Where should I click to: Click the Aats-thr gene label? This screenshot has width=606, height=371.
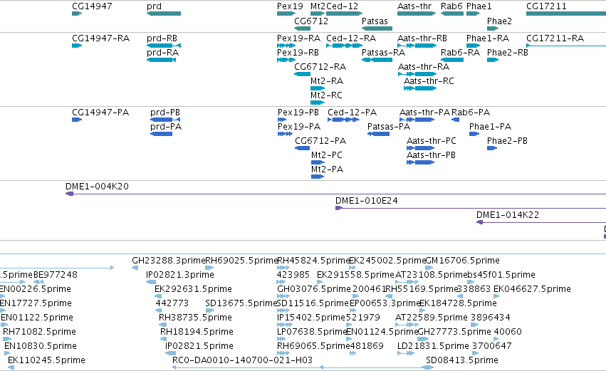(414, 6)
